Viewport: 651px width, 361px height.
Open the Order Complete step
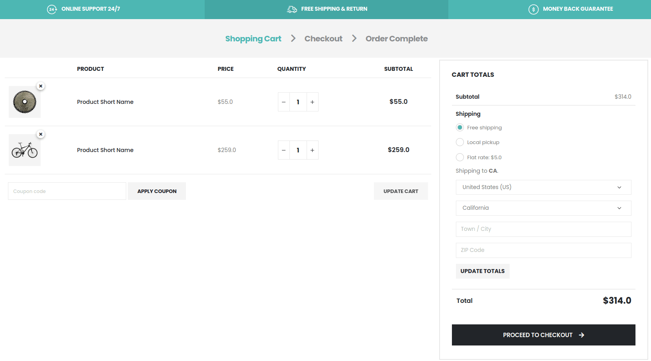(x=397, y=39)
